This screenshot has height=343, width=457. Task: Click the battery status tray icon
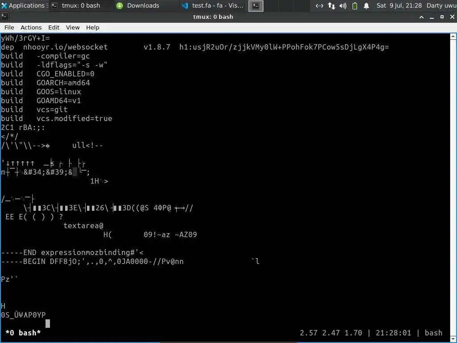coord(355,5)
